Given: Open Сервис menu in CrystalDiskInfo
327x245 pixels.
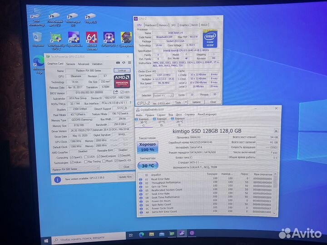Looking at the screenshot, I should point(161,115).
